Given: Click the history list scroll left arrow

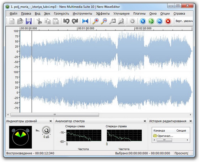Looking at the screenshot, I should [154, 140].
